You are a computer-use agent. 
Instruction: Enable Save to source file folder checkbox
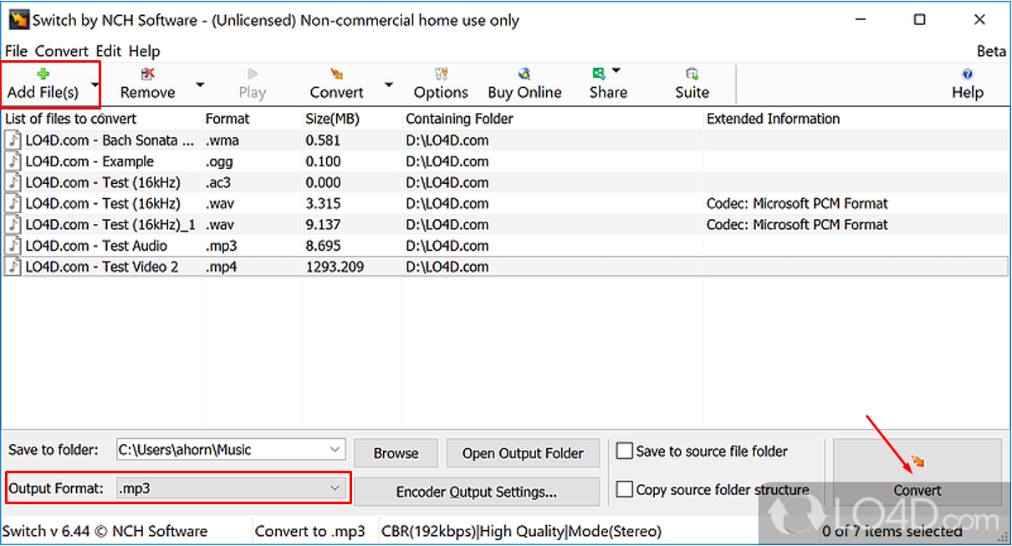pyautogui.click(x=625, y=452)
